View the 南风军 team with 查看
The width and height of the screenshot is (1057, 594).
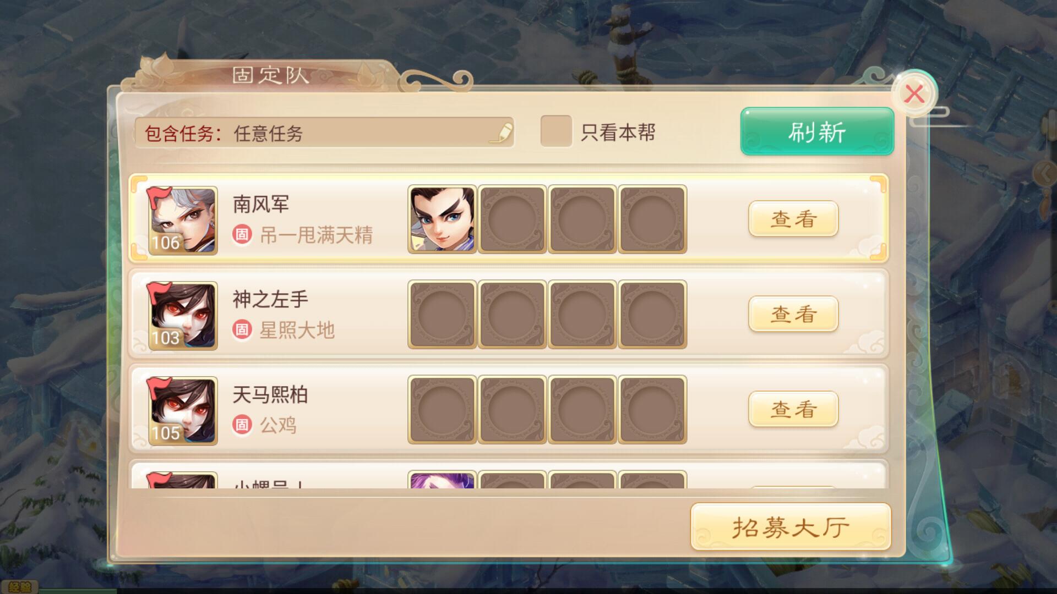tap(793, 219)
